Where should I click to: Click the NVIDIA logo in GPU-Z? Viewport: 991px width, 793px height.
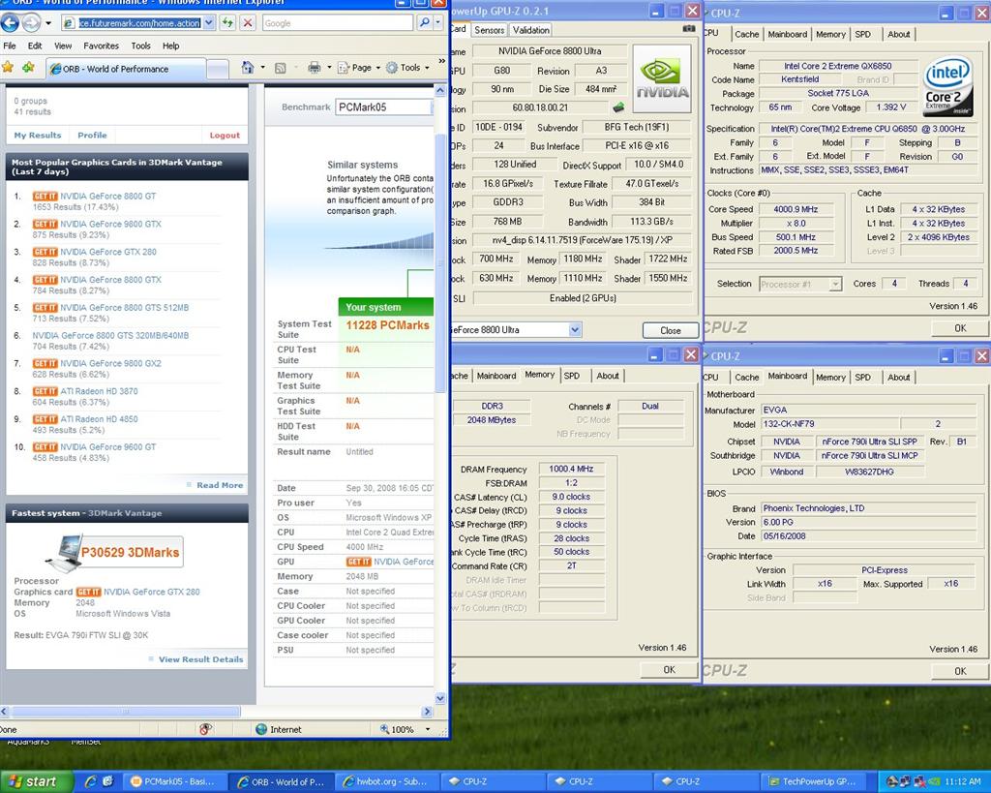click(662, 78)
